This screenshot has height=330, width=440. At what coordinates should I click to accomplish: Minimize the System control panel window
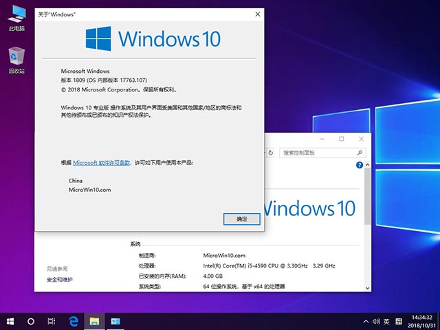322,139
